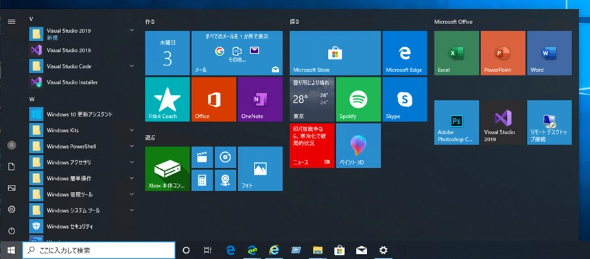Launch the Microsoft Edge tile

point(405,53)
